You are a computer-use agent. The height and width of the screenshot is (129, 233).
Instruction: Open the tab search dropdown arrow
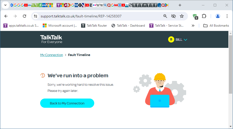pos(5,5)
